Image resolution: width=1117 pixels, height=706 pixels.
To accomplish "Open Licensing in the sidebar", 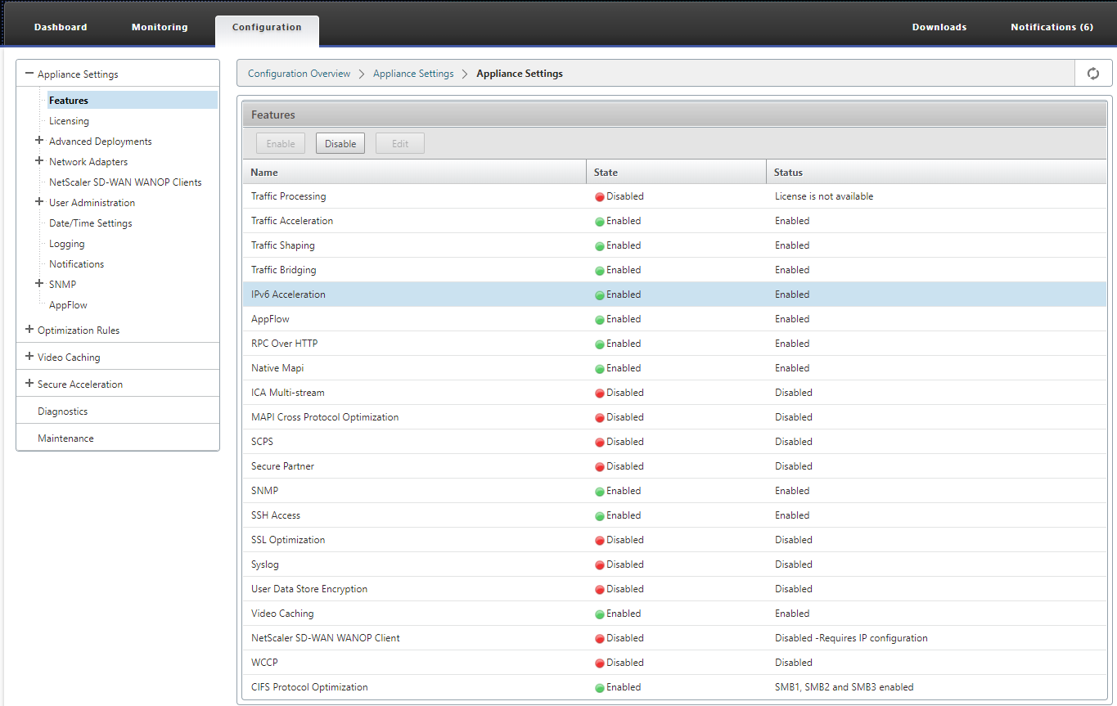I will (69, 121).
